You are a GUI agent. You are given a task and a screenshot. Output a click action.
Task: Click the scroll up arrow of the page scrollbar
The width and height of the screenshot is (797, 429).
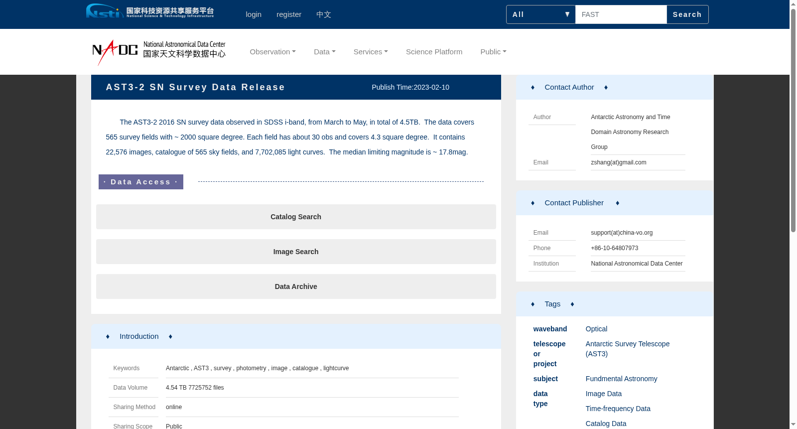793,4
